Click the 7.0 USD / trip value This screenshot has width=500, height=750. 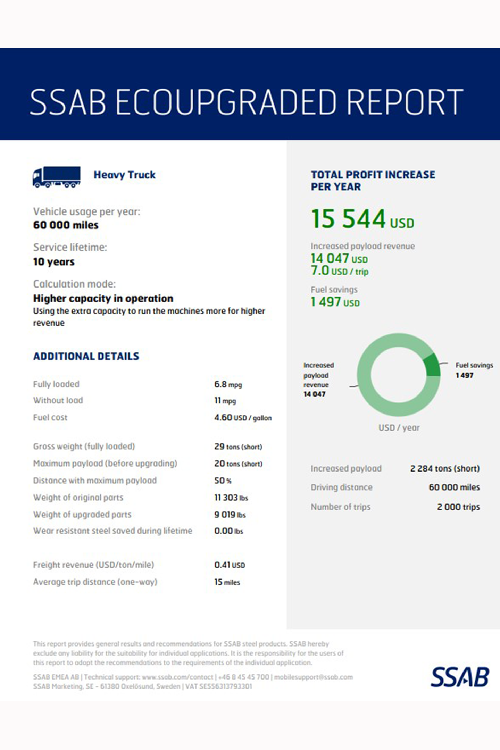340,271
